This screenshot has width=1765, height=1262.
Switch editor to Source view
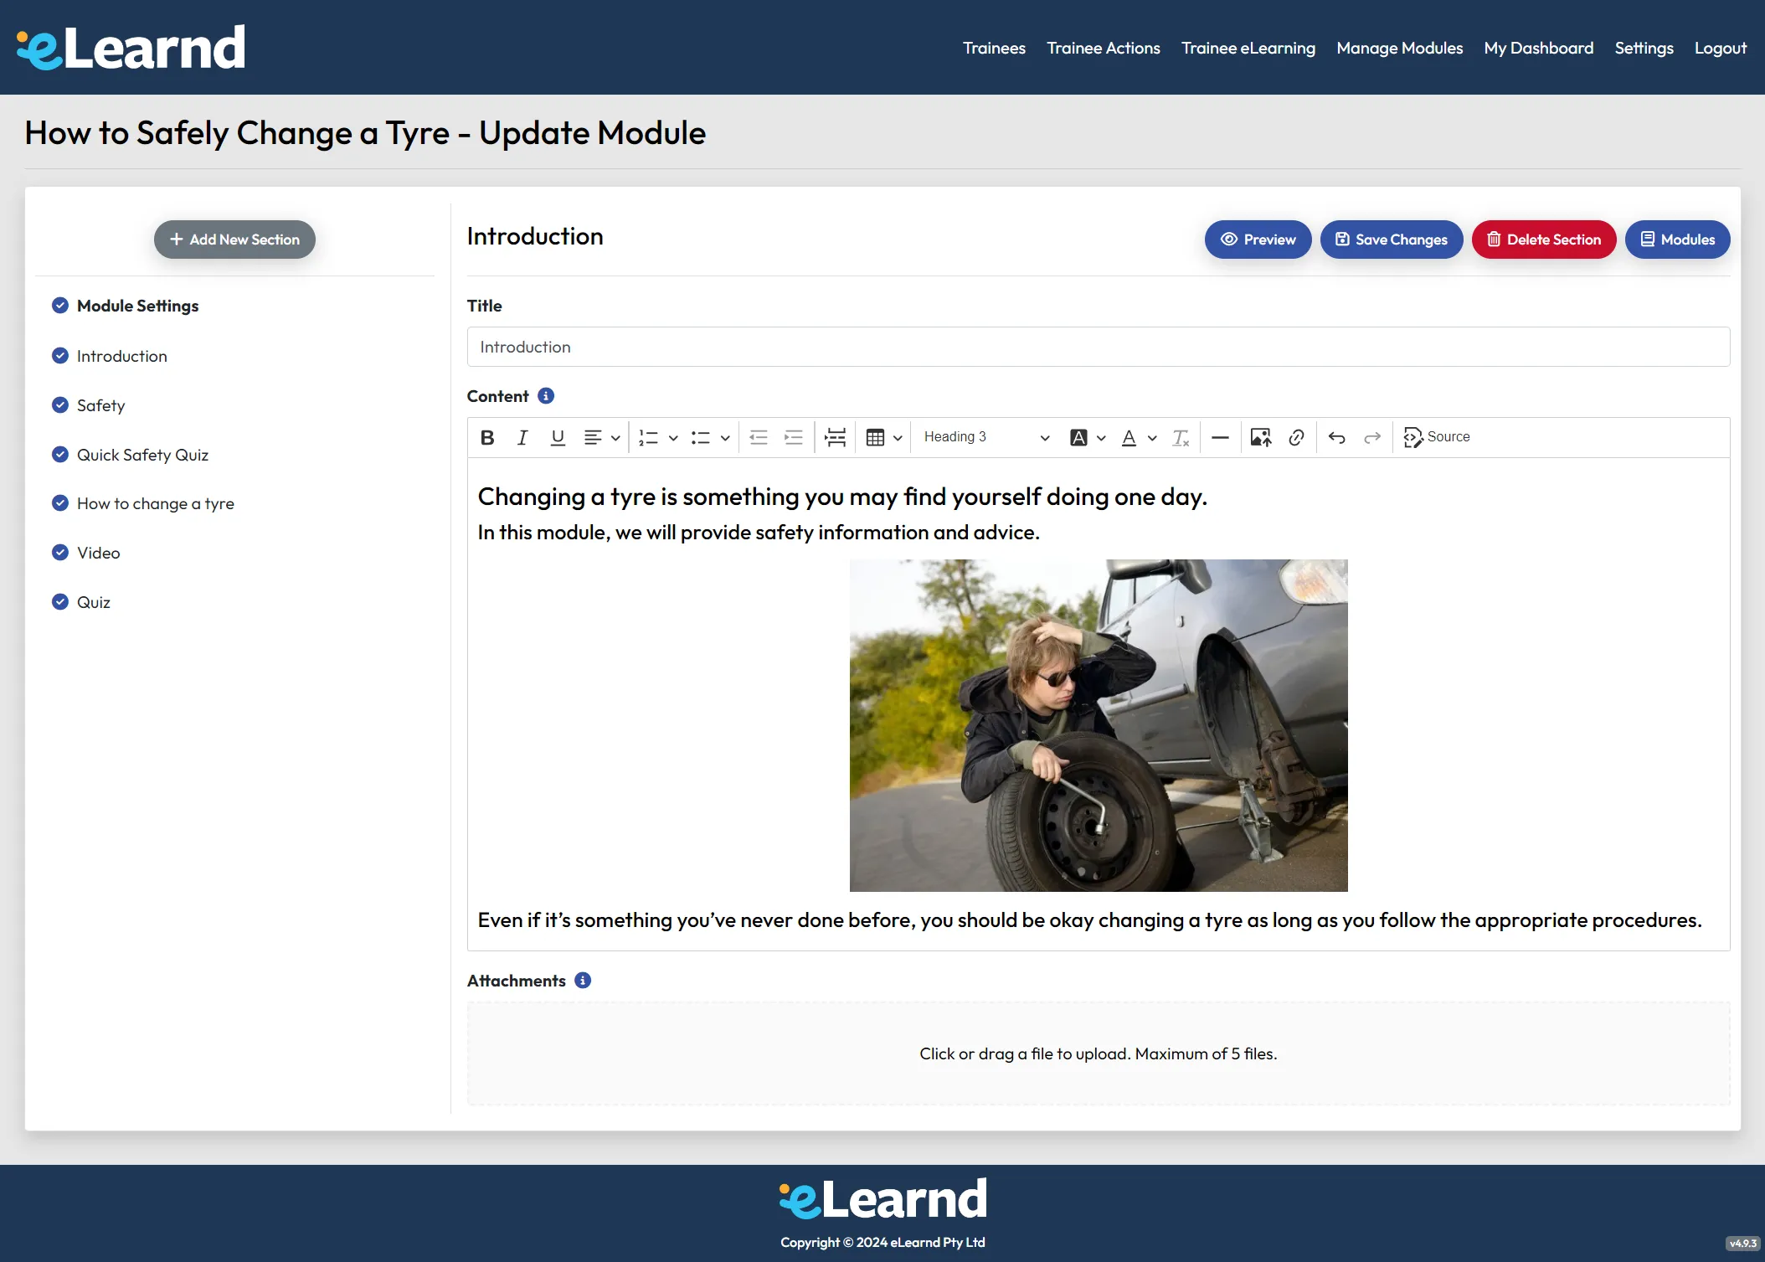(1437, 437)
